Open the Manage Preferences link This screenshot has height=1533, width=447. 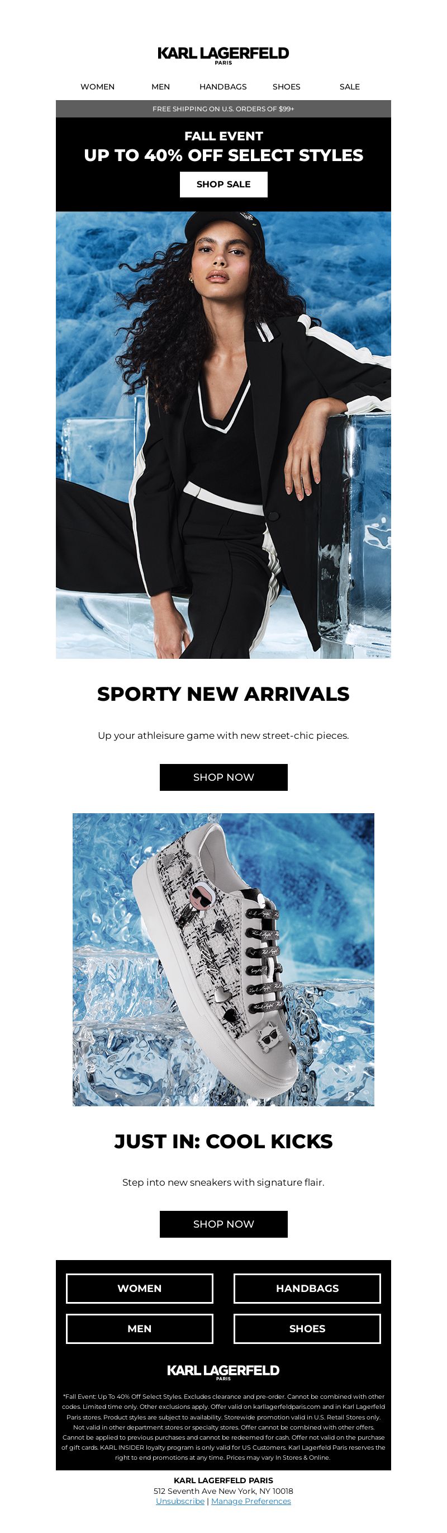251,1502
